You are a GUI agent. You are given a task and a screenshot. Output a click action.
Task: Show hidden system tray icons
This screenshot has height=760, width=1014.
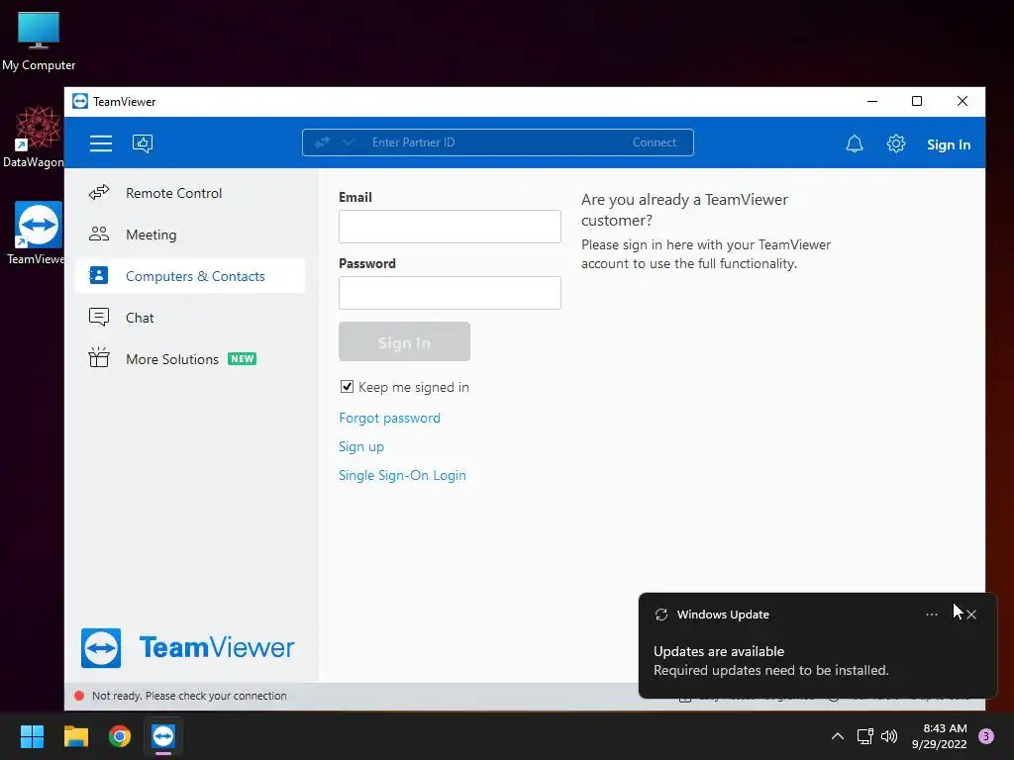pos(838,736)
